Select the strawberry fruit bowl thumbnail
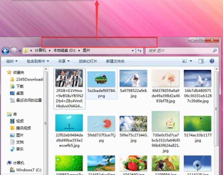This screenshot has width=223, height=175. (133, 163)
